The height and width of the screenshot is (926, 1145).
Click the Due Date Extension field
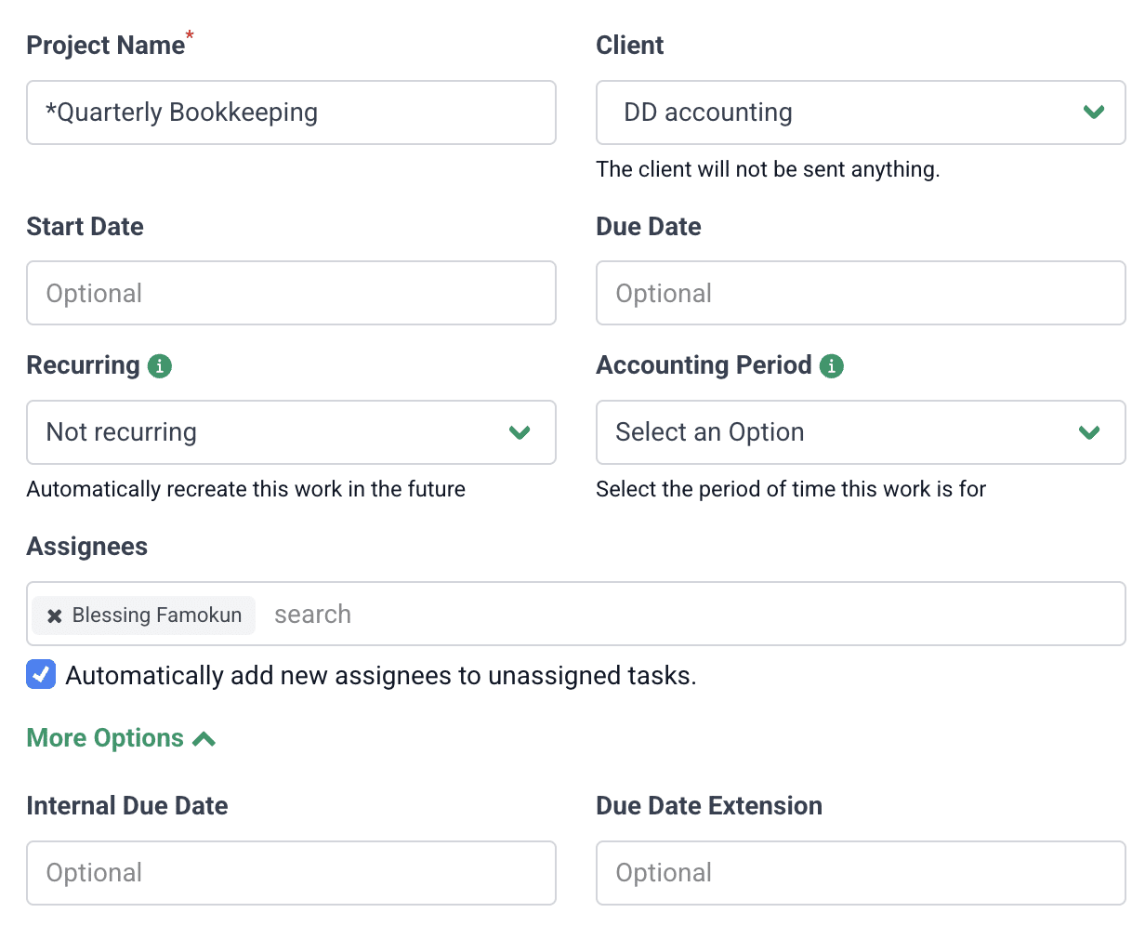pos(860,872)
